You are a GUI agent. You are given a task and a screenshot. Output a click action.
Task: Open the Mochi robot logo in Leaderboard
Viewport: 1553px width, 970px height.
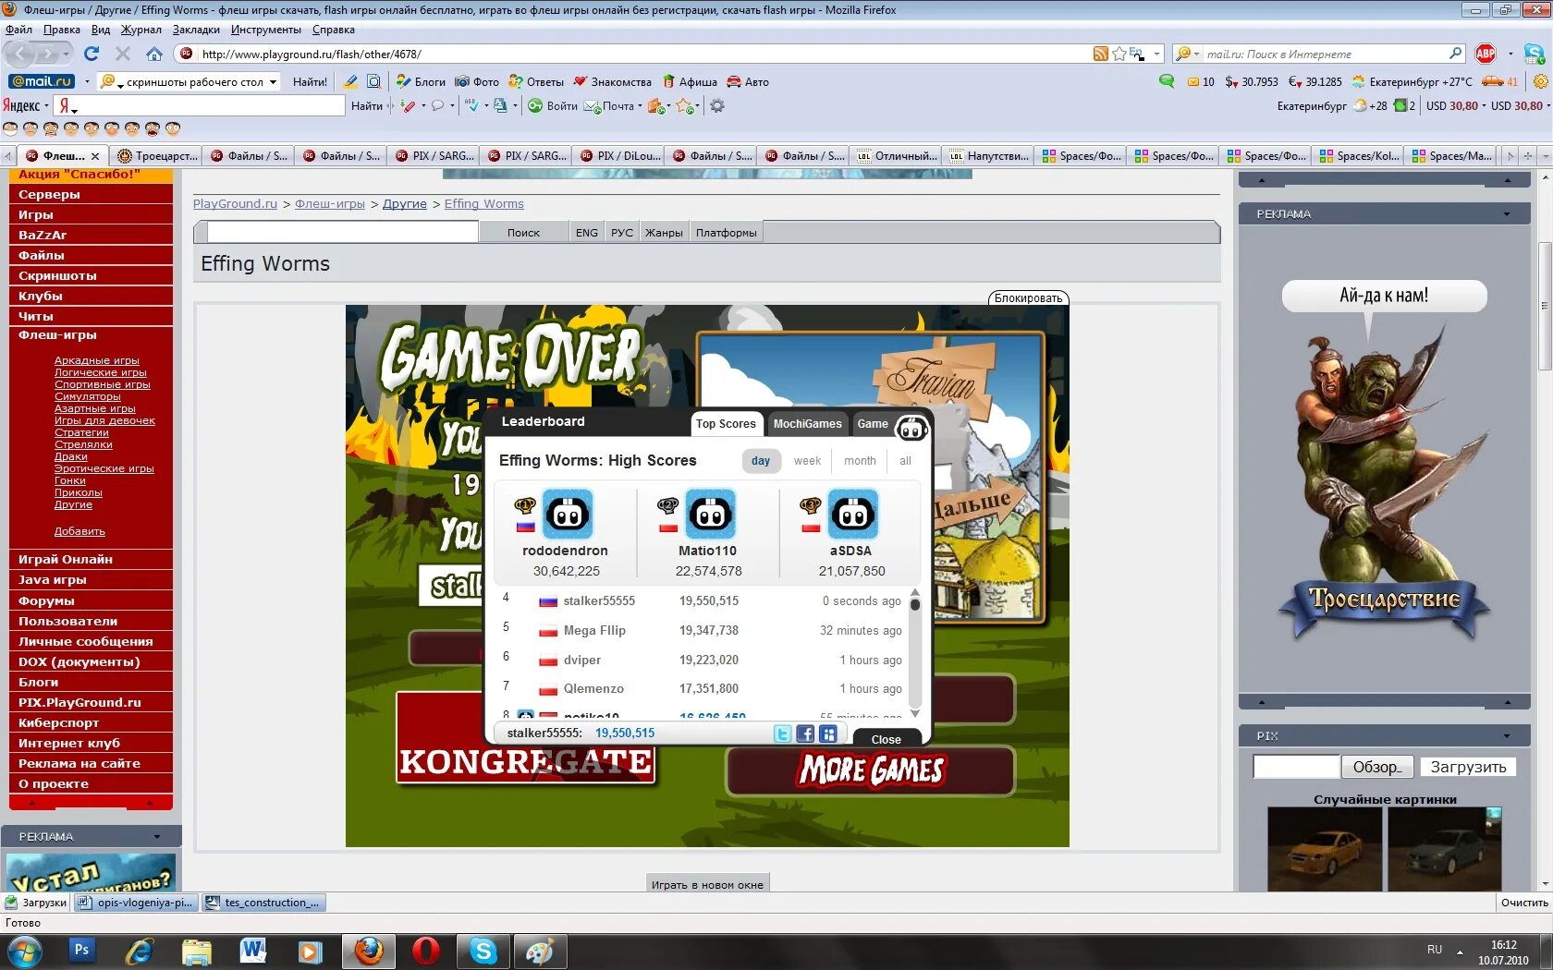pyautogui.click(x=912, y=428)
